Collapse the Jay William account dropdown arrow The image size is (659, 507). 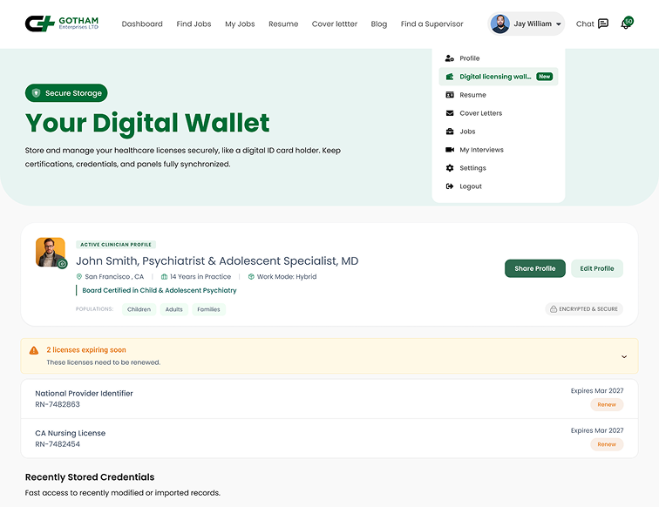point(559,24)
